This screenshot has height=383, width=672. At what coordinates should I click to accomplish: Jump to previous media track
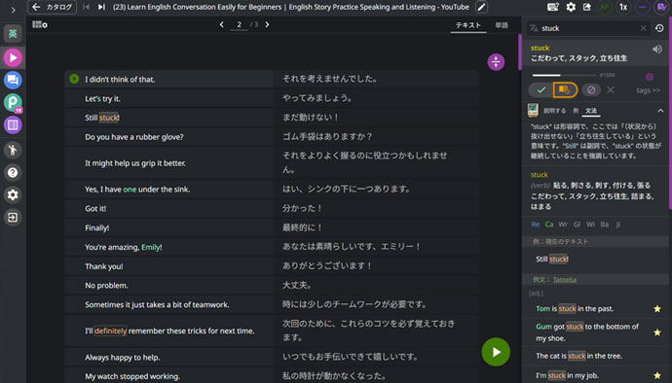86,7
